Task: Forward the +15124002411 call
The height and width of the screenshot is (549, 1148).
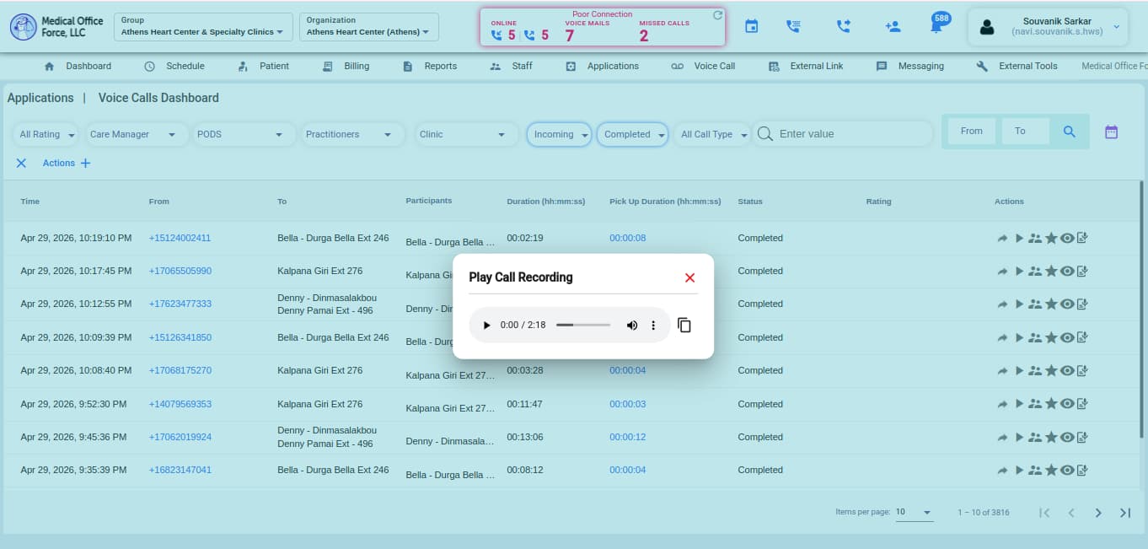Action: point(1002,239)
